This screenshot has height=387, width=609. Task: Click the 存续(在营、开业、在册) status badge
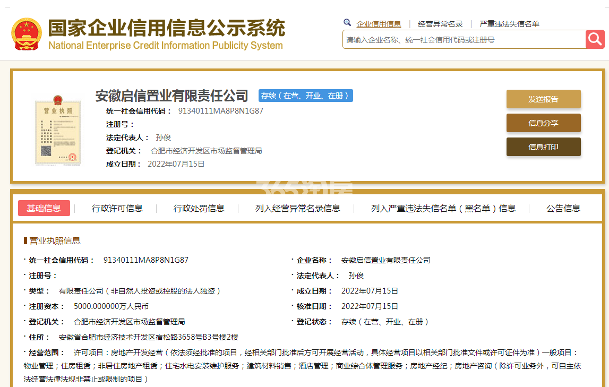tap(306, 96)
